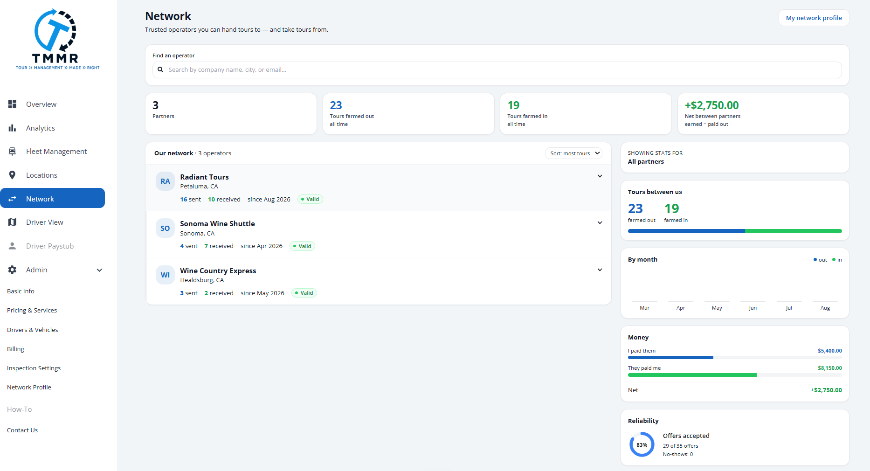Image resolution: width=870 pixels, height=471 pixels.
Task: Click the 16 sent count
Action: click(x=190, y=199)
